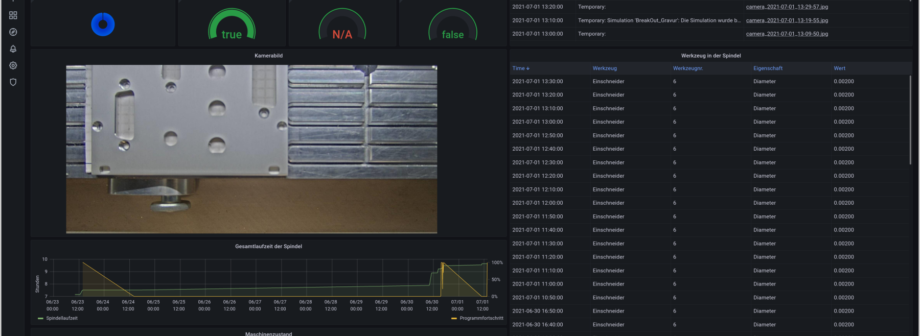Screen dimensions: 920x336
Task: Sort table by Time column header
Action: click(521, 68)
